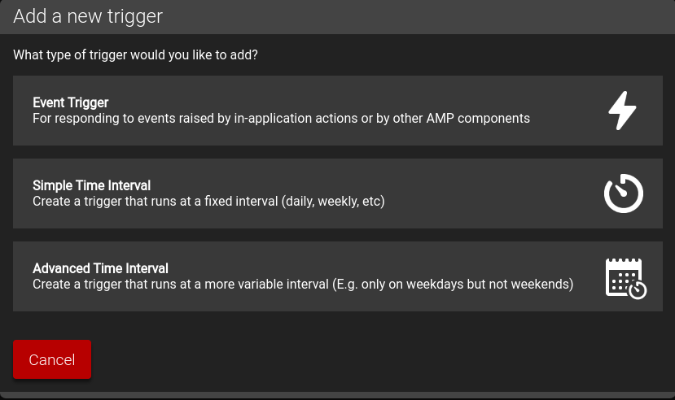Click the 'AMP components' text in Event Trigger
The height and width of the screenshot is (400, 675).
480,119
